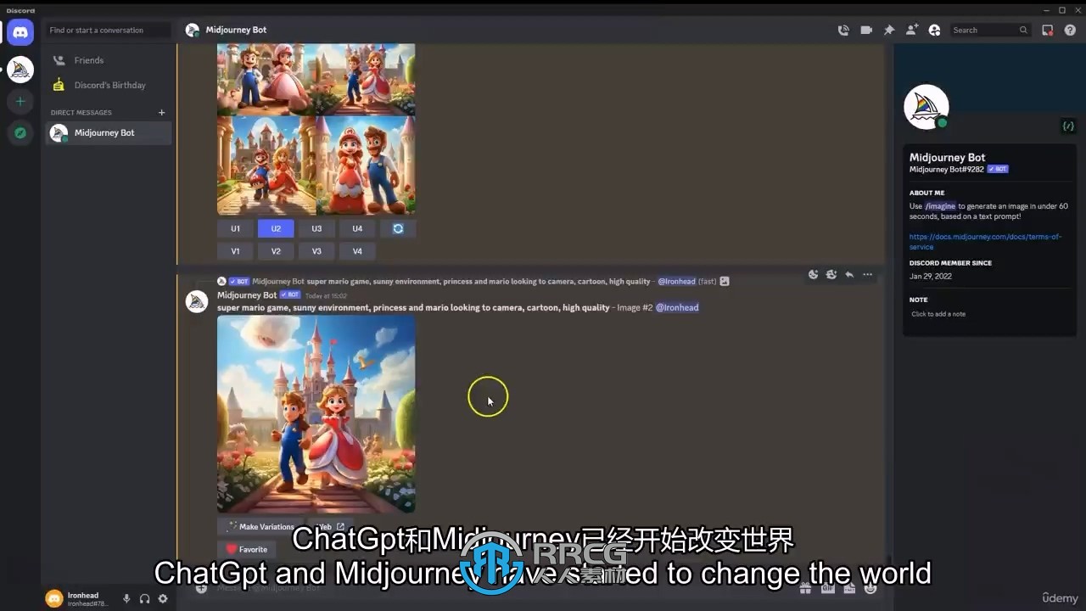Image resolution: width=1086 pixels, height=611 pixels.
Task: Open image on Web button
Action: [330, 526]
